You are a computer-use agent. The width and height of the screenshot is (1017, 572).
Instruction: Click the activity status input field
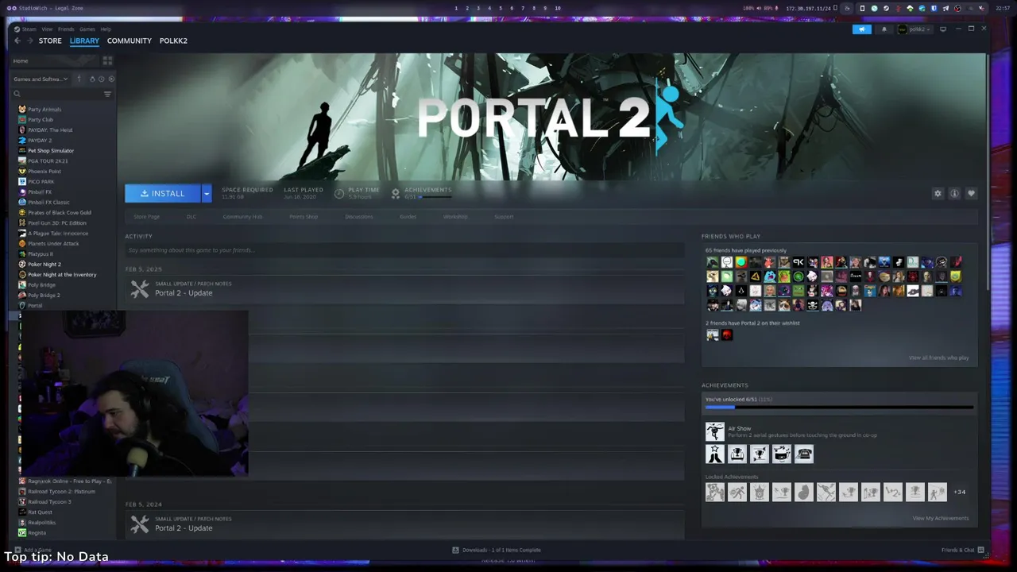(x=404, y=250)
